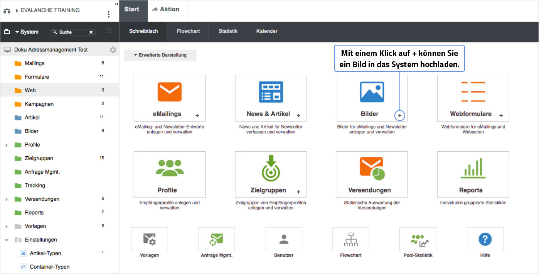Image resolution: width=539 pixels, height=274 pixels.
Task: Click the Vorlagen envelope-gear icon
Action: click(150, 239)
